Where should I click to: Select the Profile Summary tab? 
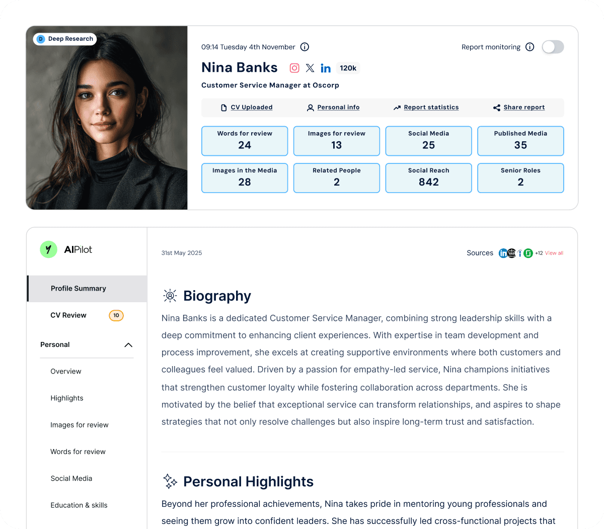click(87, 289)
